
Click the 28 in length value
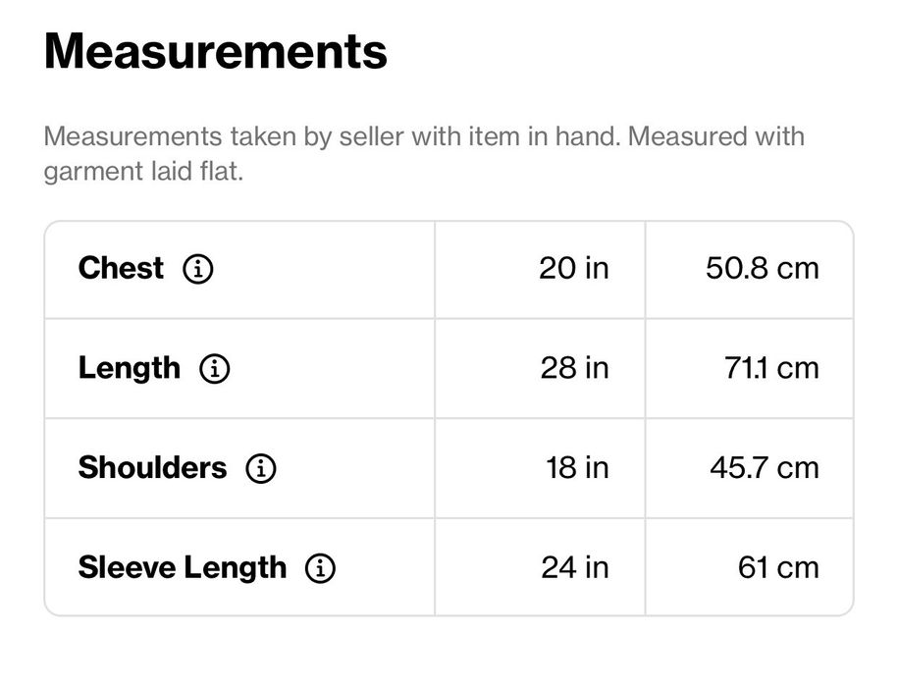coord(574,368)
